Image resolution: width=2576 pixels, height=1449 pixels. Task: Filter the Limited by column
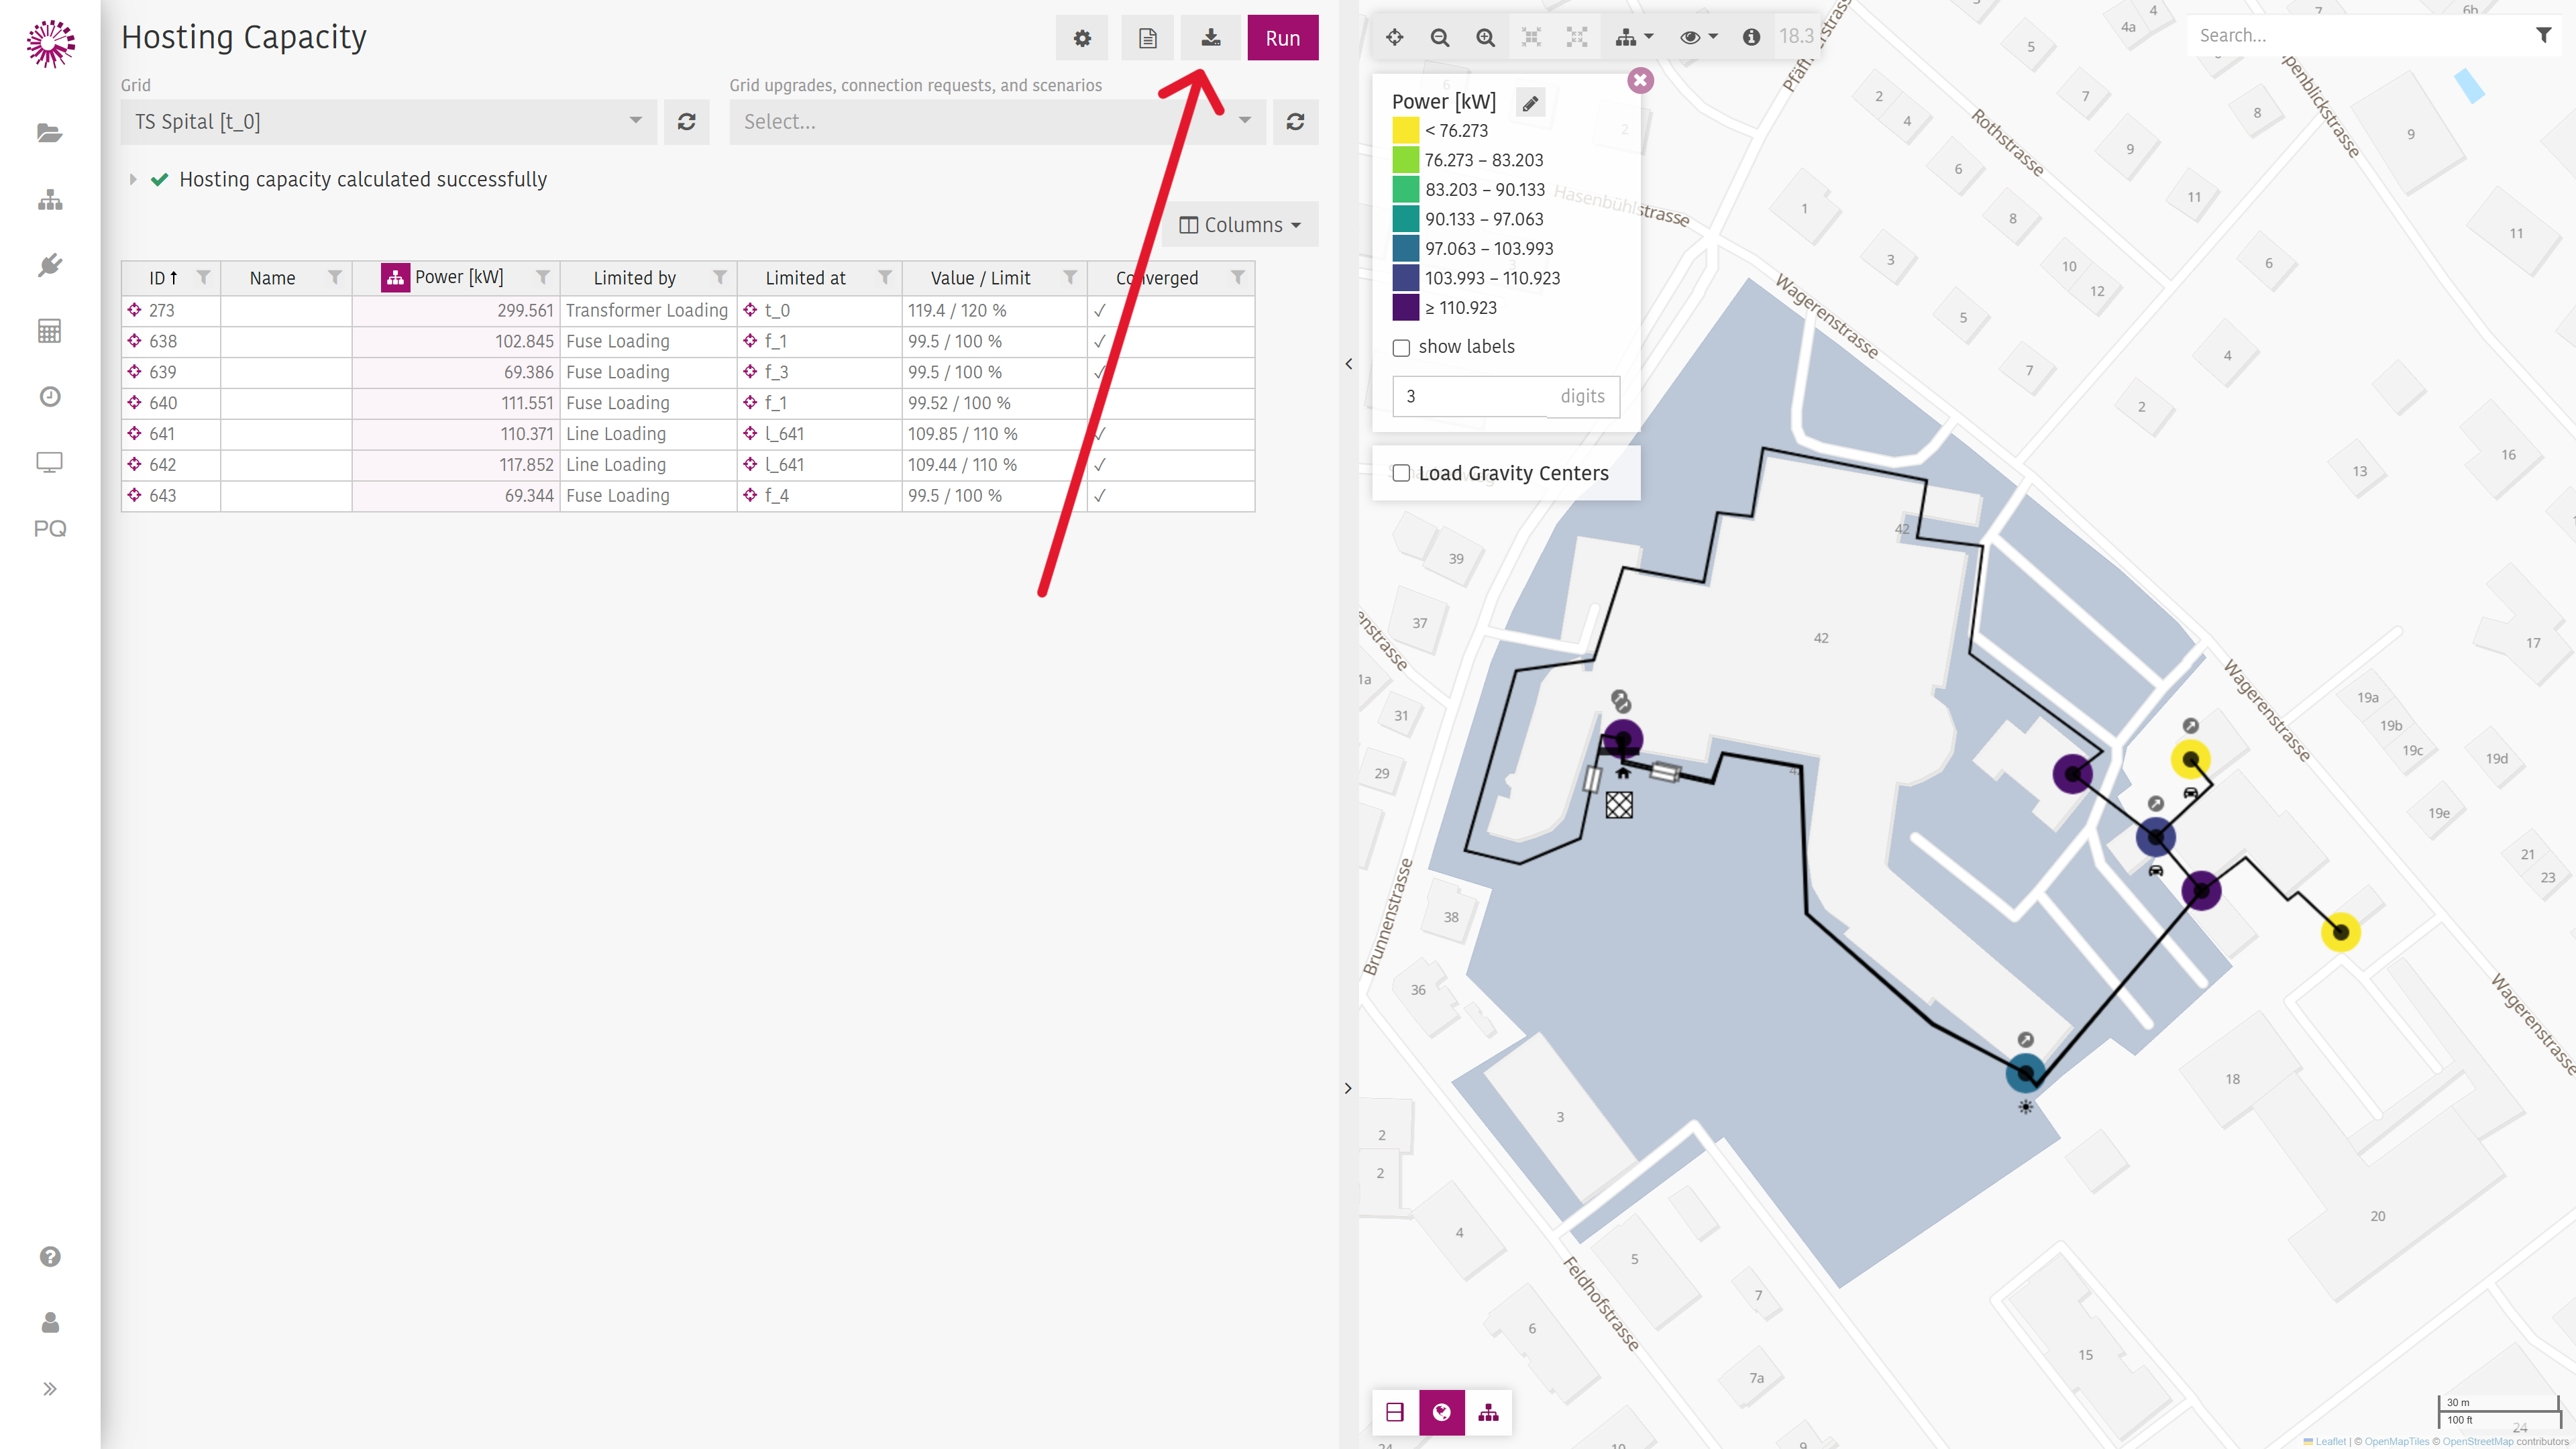(720, 277)
